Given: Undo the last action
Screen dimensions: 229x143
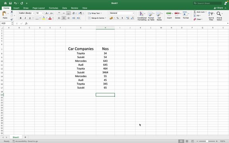Looking at the screenshot, I should tap(15, 3).
